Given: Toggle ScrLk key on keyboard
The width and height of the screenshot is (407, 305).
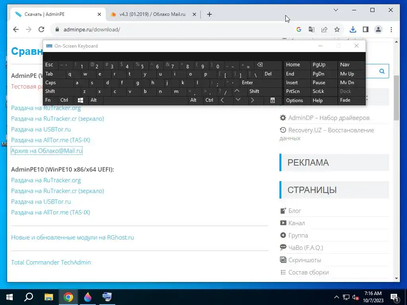Looking at the screenshot, I should click(324, 91).
